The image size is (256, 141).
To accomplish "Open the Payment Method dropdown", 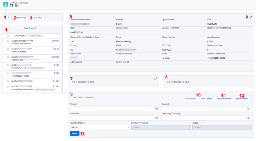I will pyautogui.click(x=100, y=127).
